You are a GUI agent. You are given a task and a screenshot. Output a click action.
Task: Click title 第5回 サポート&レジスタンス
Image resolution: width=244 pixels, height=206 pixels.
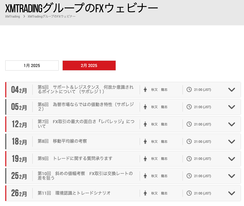pyautogui.click(x=86, y=89)
